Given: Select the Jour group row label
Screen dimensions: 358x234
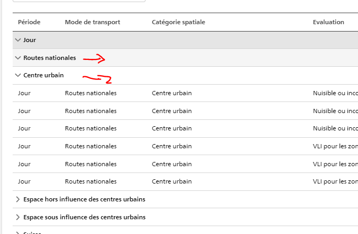Looking at the screenshot, I should pos(30,40).
